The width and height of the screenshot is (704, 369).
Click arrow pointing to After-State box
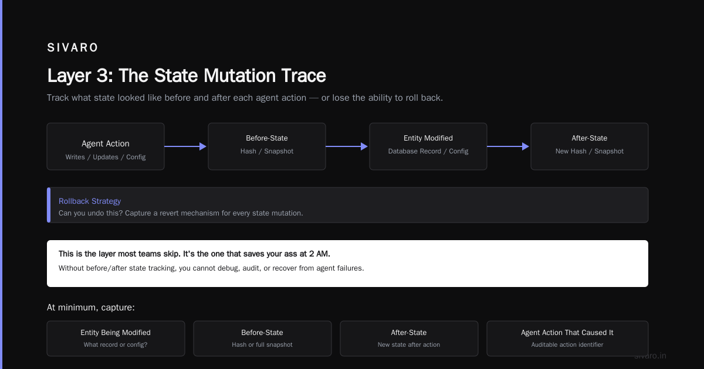tap(509, 146)
